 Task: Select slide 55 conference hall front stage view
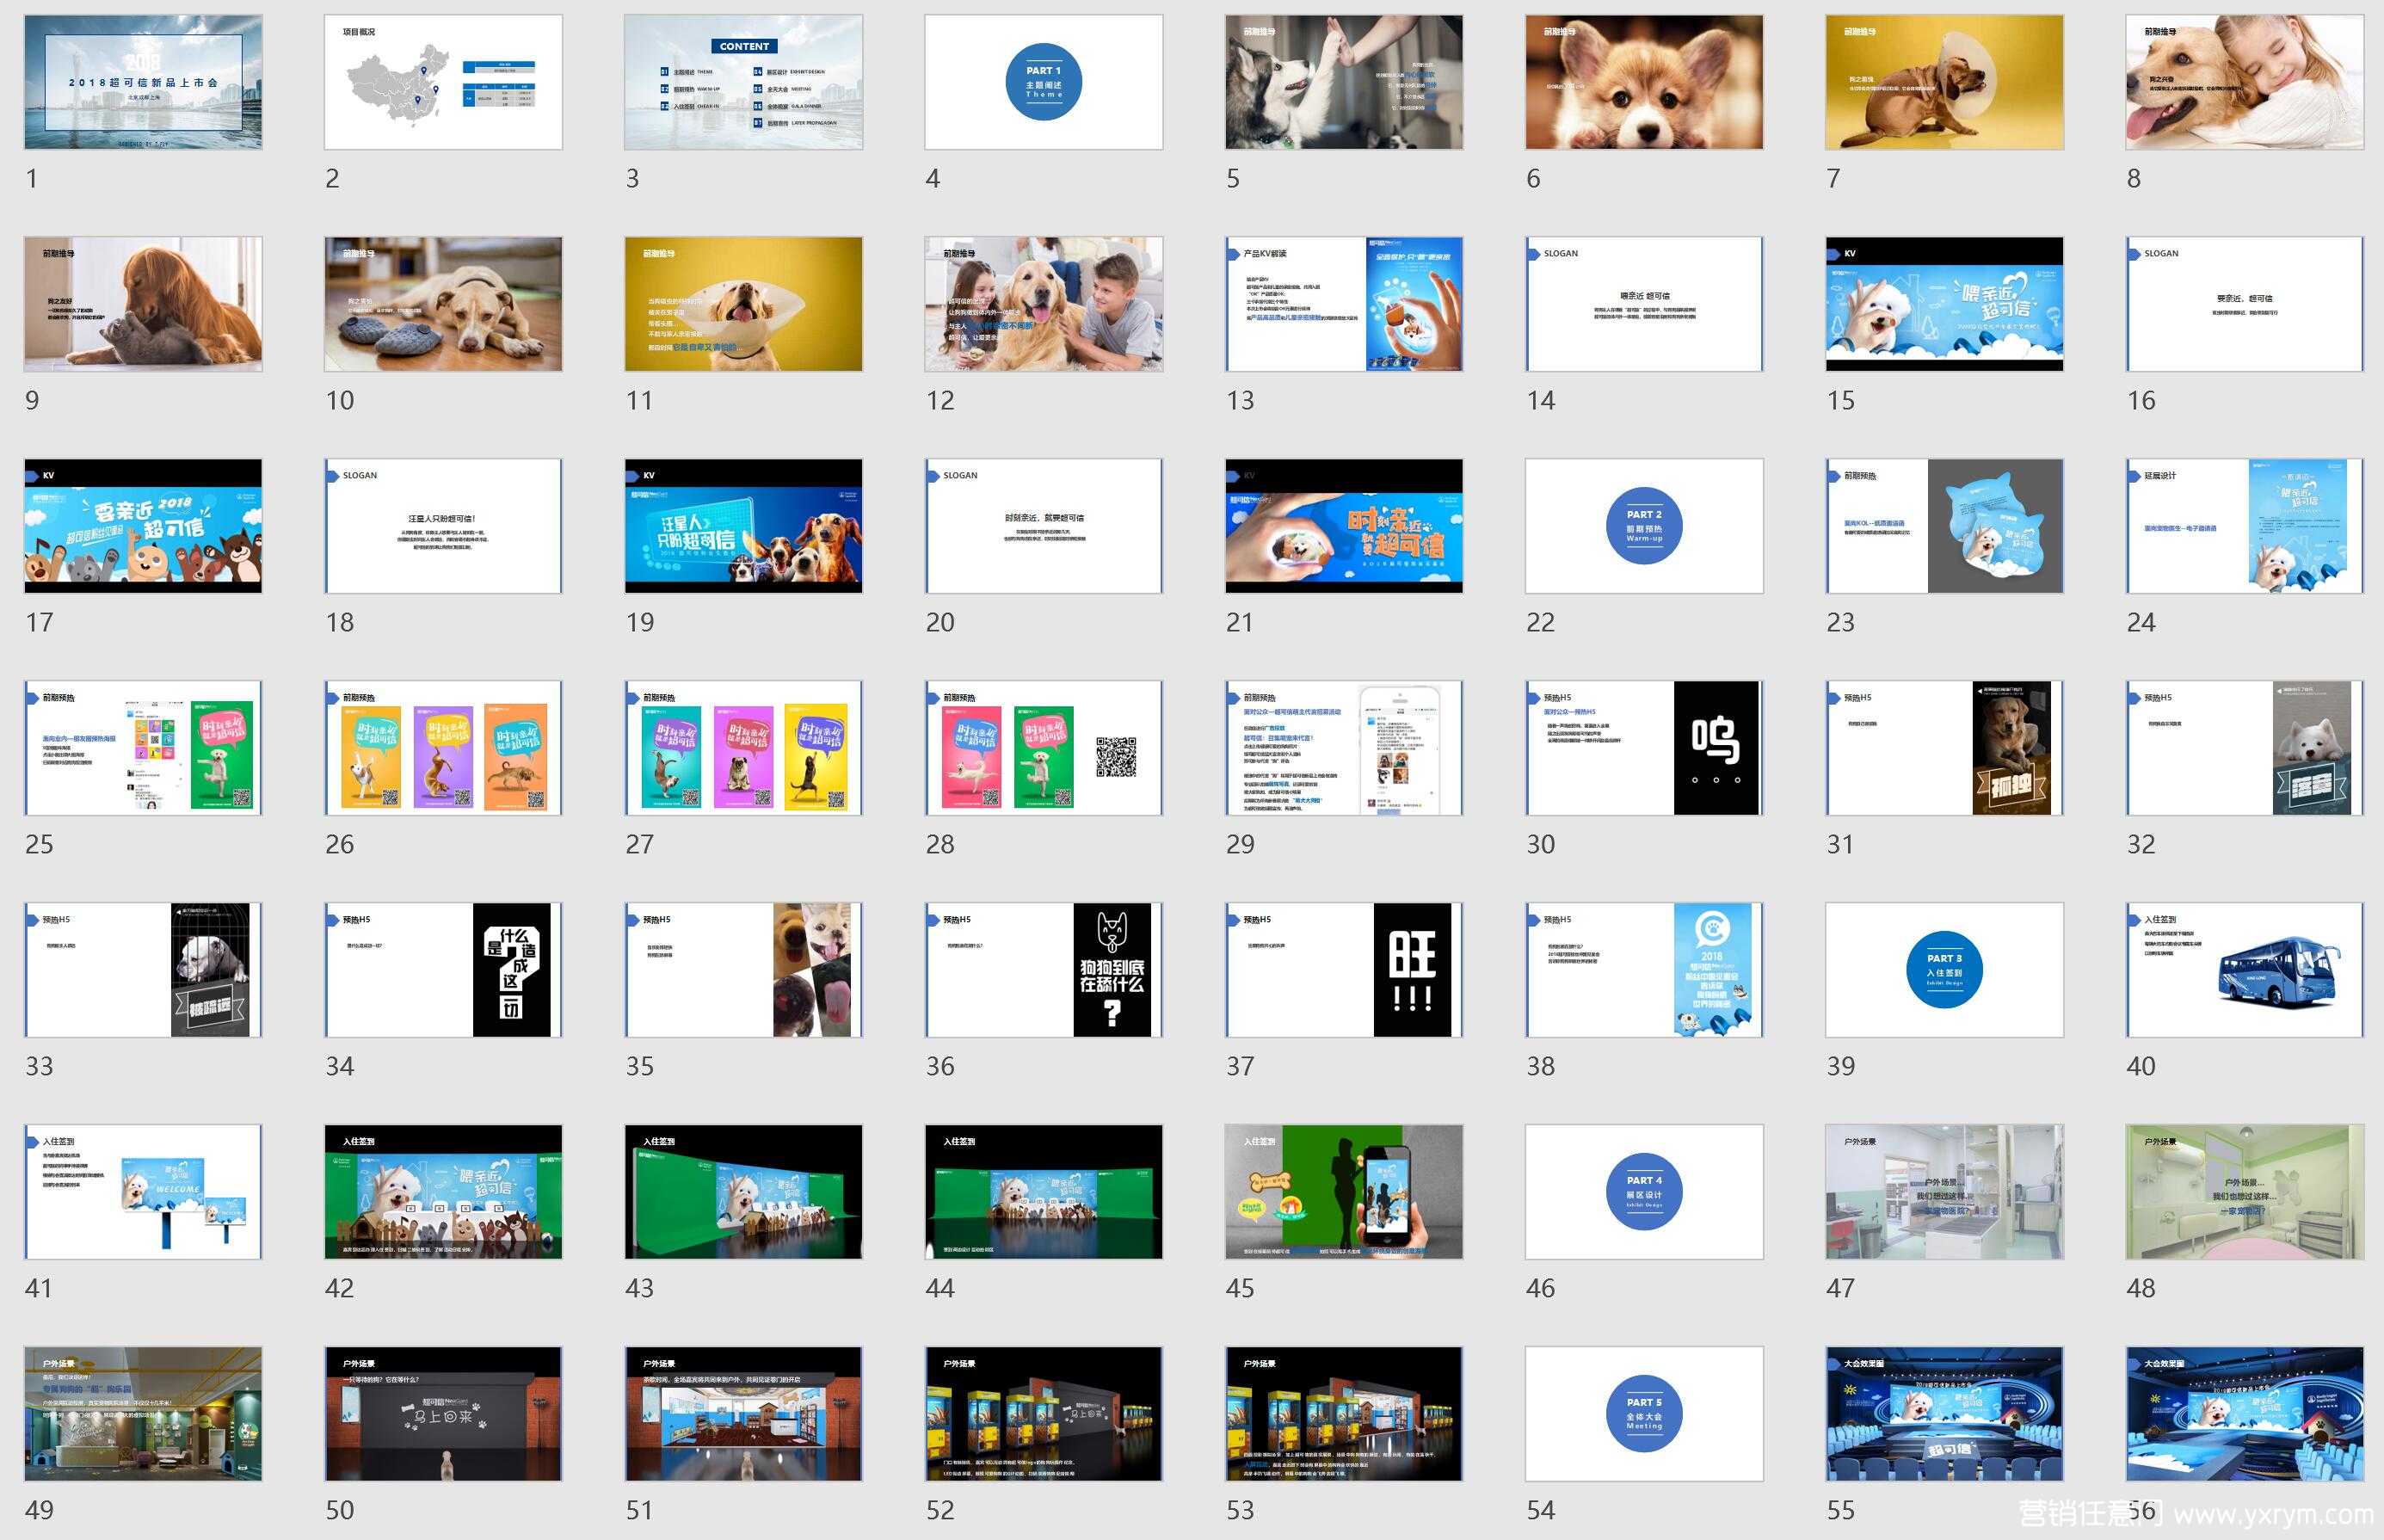[x=1944, y=1414]
